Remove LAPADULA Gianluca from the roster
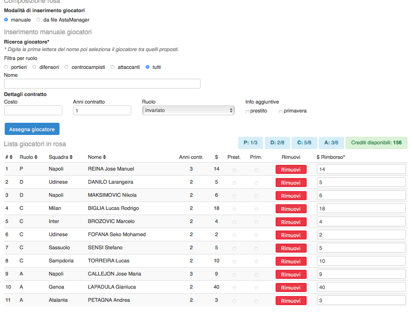 tap(291, 287)
